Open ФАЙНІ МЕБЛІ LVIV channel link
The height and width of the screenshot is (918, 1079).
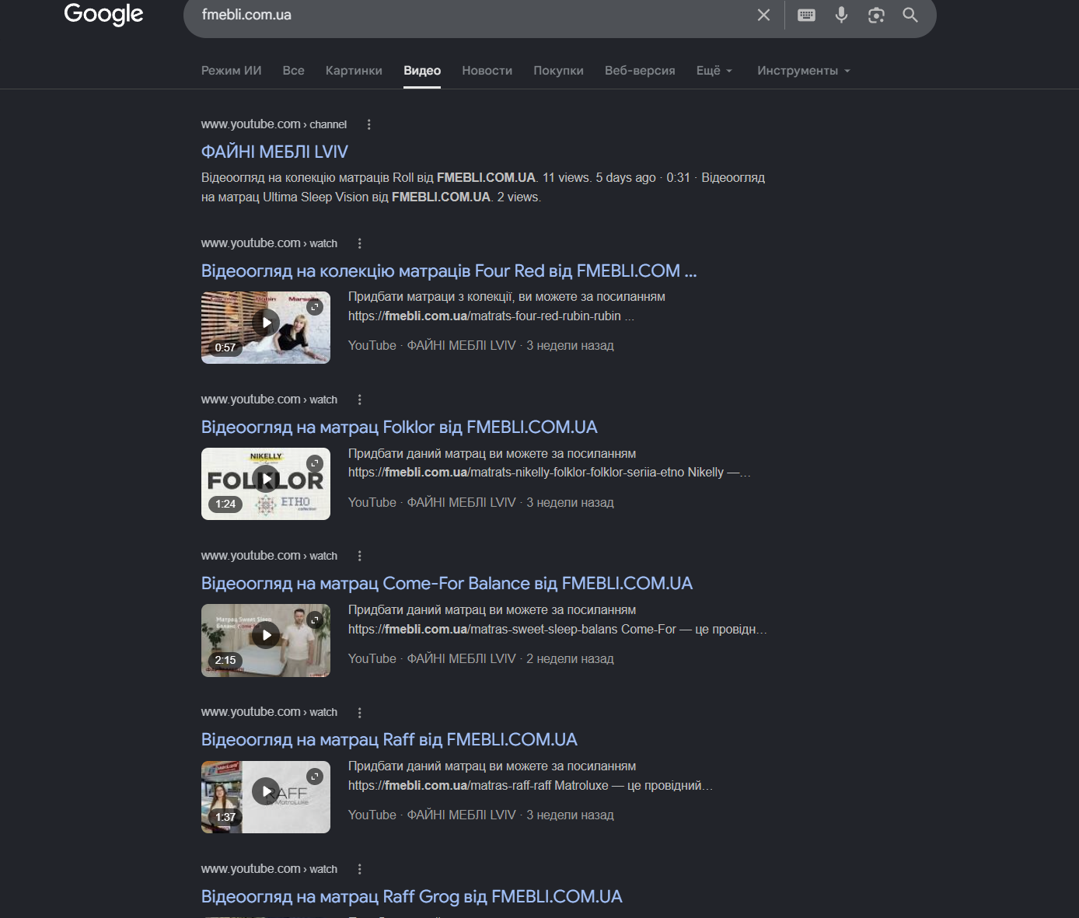click(274, 152)
